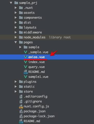
Task: Expand the store folder arrow
Action: click(x=16, y=92)
